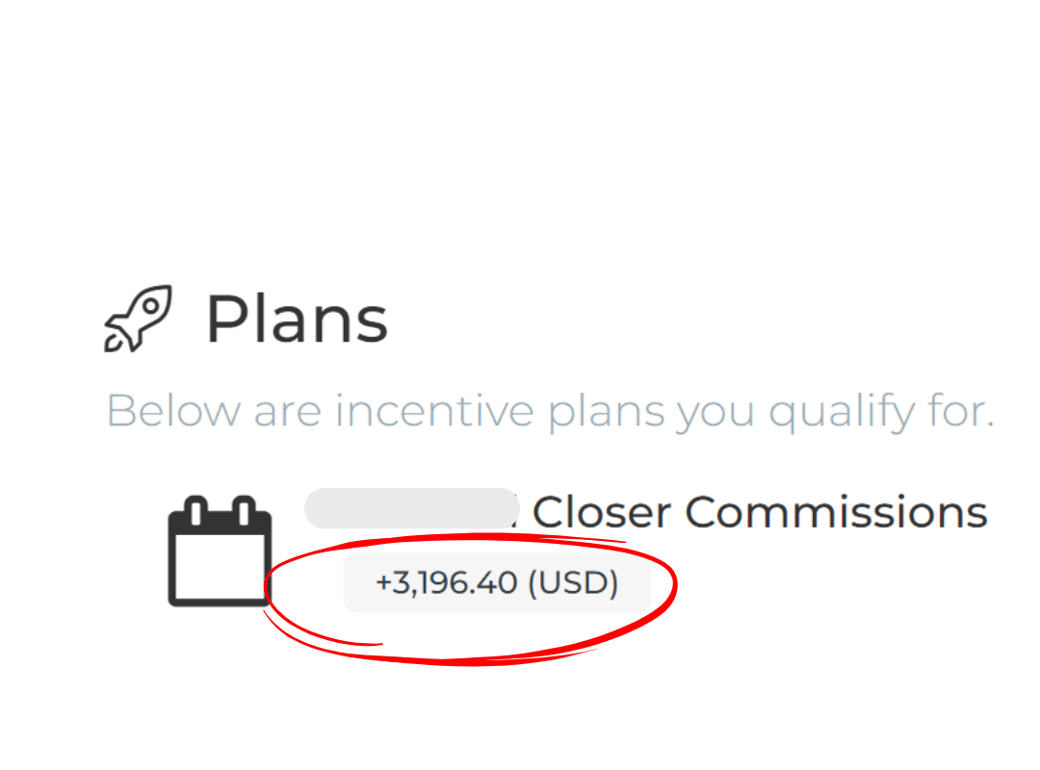This screenshot has height=770, width=1040.
Task: Click the 'Below are incentive plans' subtitle
Action: [x=549, y=411]
